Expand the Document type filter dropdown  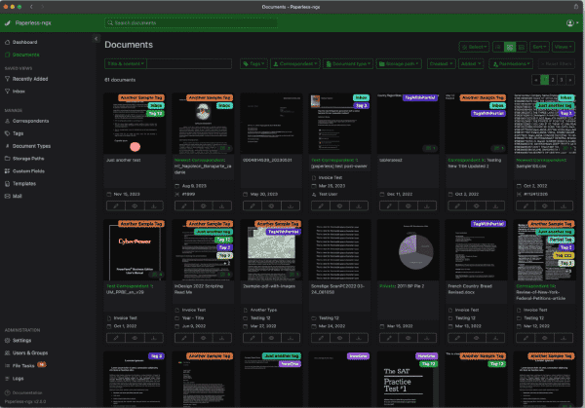tap(348, 63)
